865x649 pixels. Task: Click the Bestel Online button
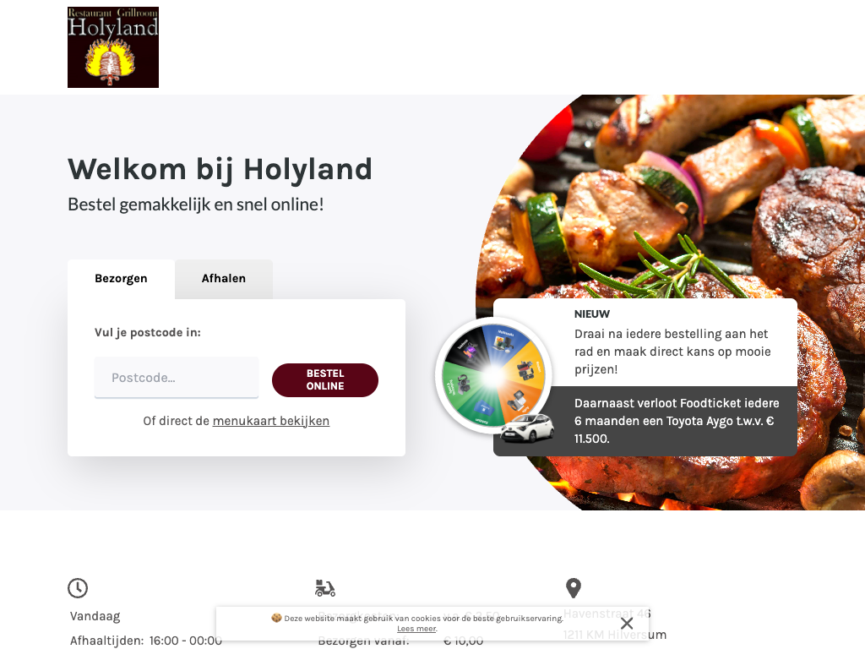pyautogui.click(x=325, y=379)
